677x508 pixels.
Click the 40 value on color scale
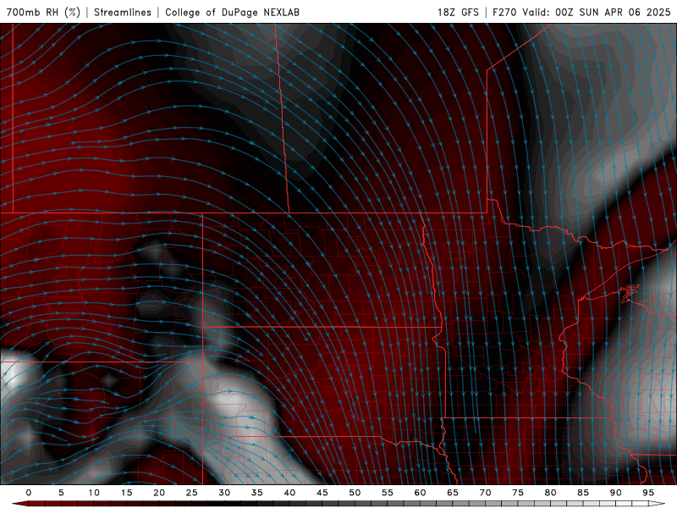(289, 493)
